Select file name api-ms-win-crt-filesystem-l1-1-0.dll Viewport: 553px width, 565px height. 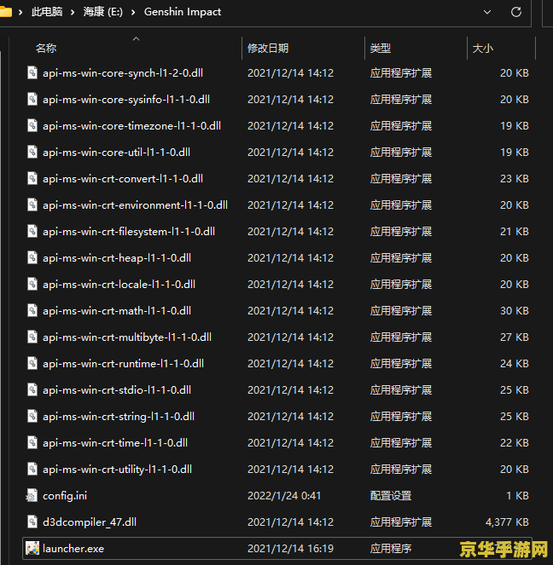129,232
